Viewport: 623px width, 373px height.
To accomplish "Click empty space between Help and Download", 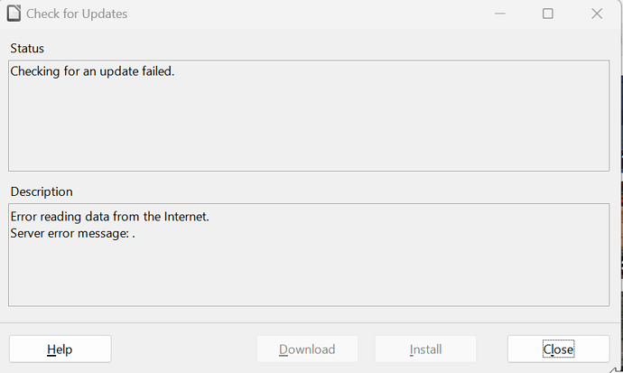I will (184, 350).
